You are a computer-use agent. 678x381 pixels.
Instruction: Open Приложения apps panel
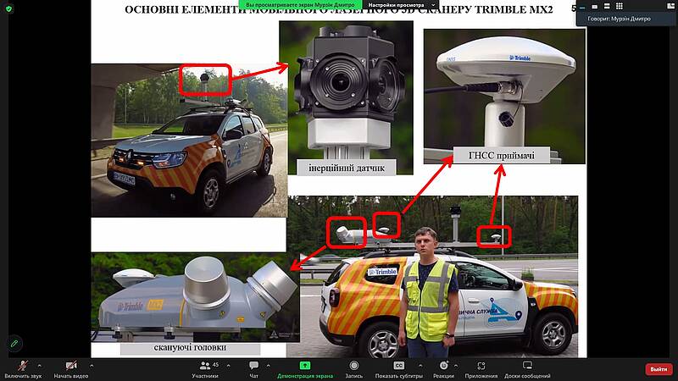[481, 369]
